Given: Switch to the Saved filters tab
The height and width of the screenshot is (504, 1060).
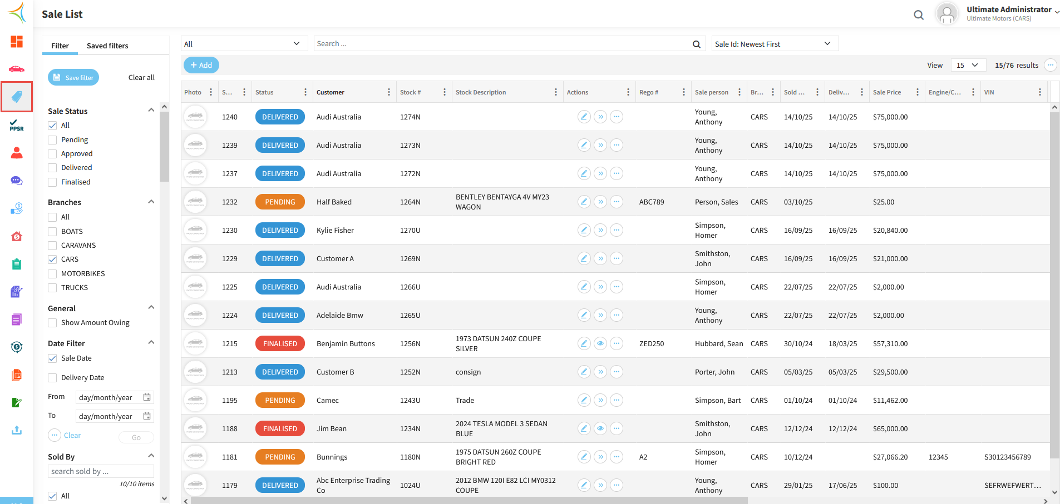Looking at the screenshot, I should [107, 46].
